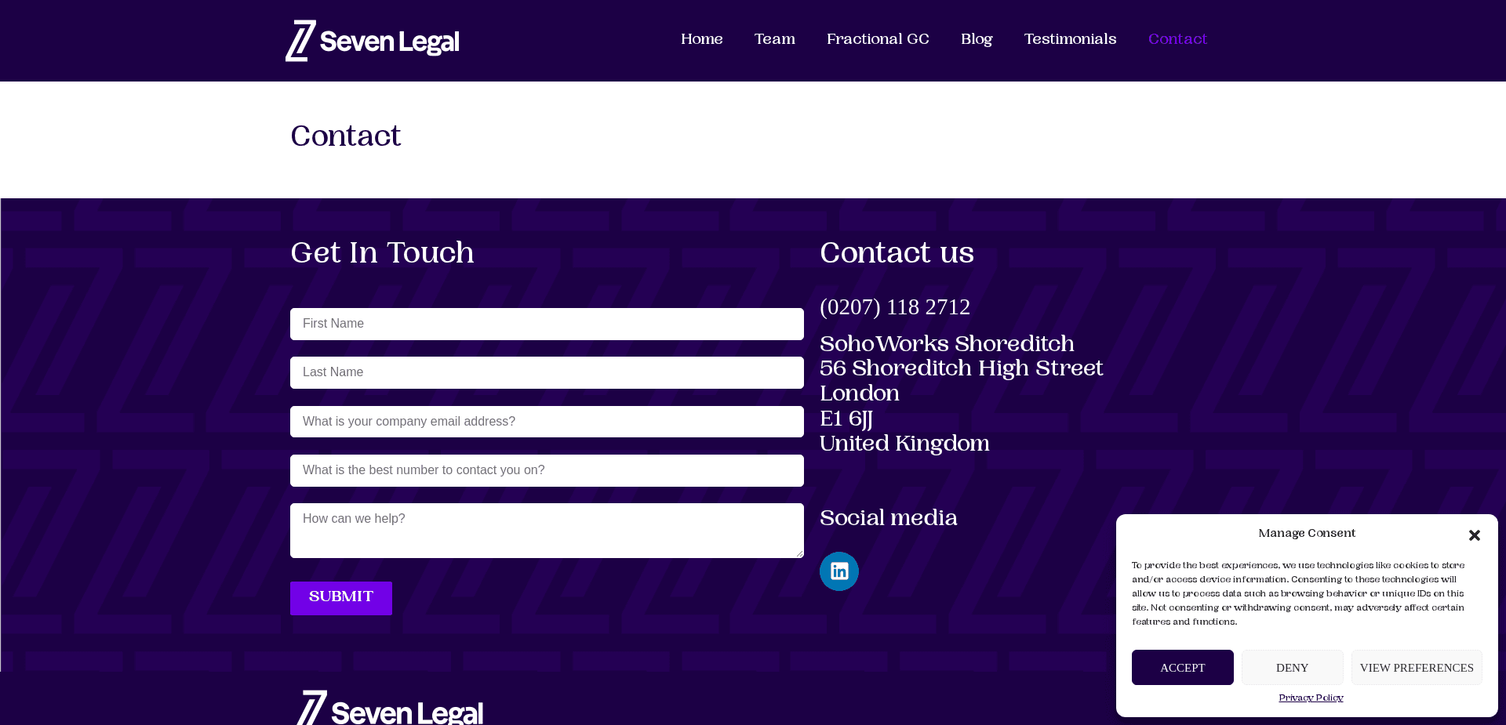Select the Last Name text box
This screenshot has width=1506, height=725.
pos(547,372)
